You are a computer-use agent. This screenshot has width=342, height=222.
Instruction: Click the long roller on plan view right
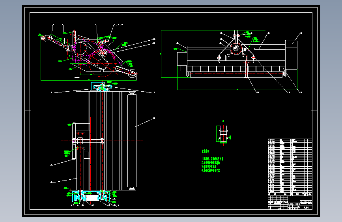click(x=132, y=141)
